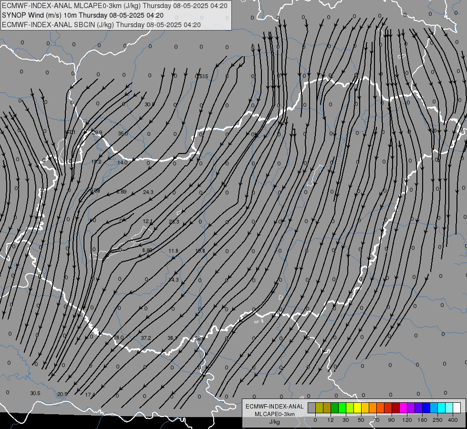Image resolution: width=467 pixels, height=429 pixels.
Task: Click the 23.3 grid value
Action: click(174, 222)
